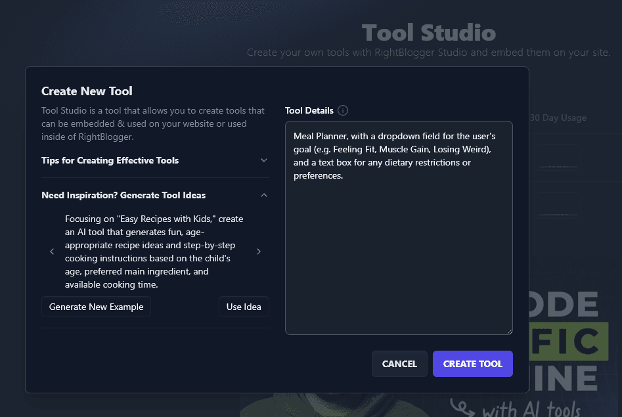Dismiss the dialog with CANCEL
The height and width of the screenshot is (417, 622).
tap(399, 363)
